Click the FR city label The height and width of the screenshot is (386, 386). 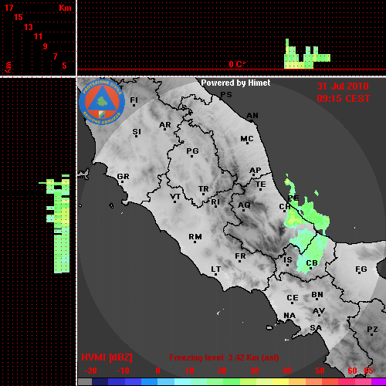tap(240, 256)
